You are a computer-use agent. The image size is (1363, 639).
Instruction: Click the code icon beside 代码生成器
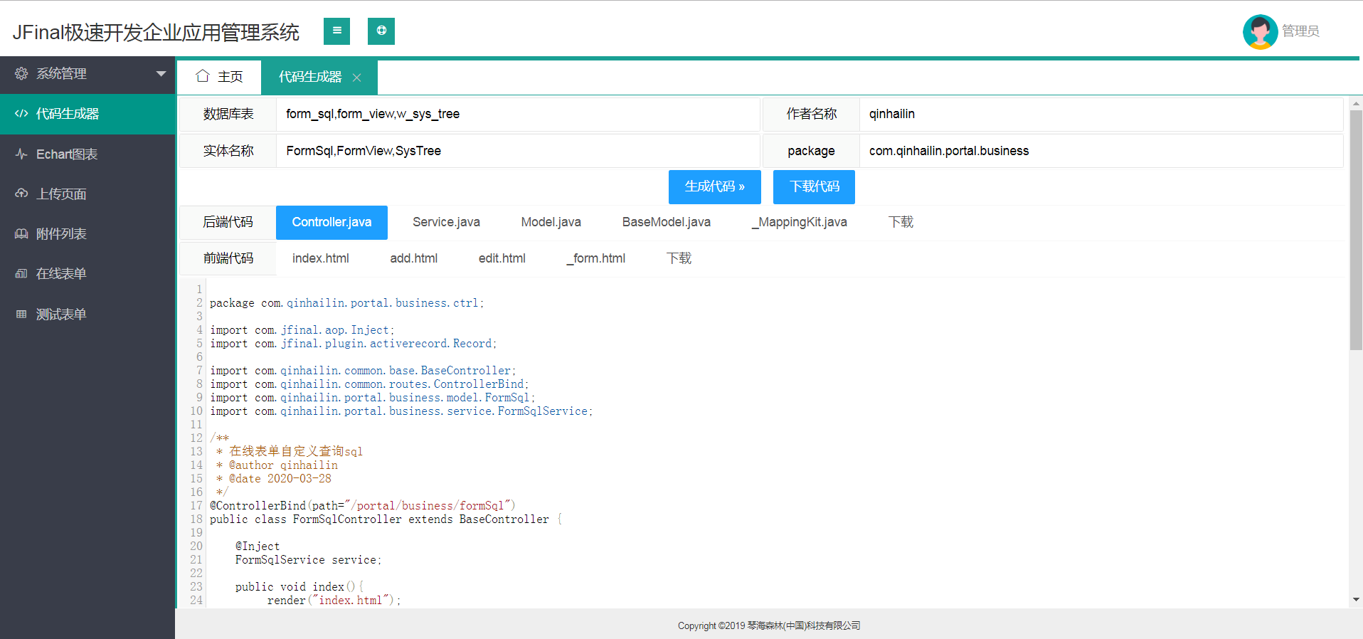click(21, 114)
